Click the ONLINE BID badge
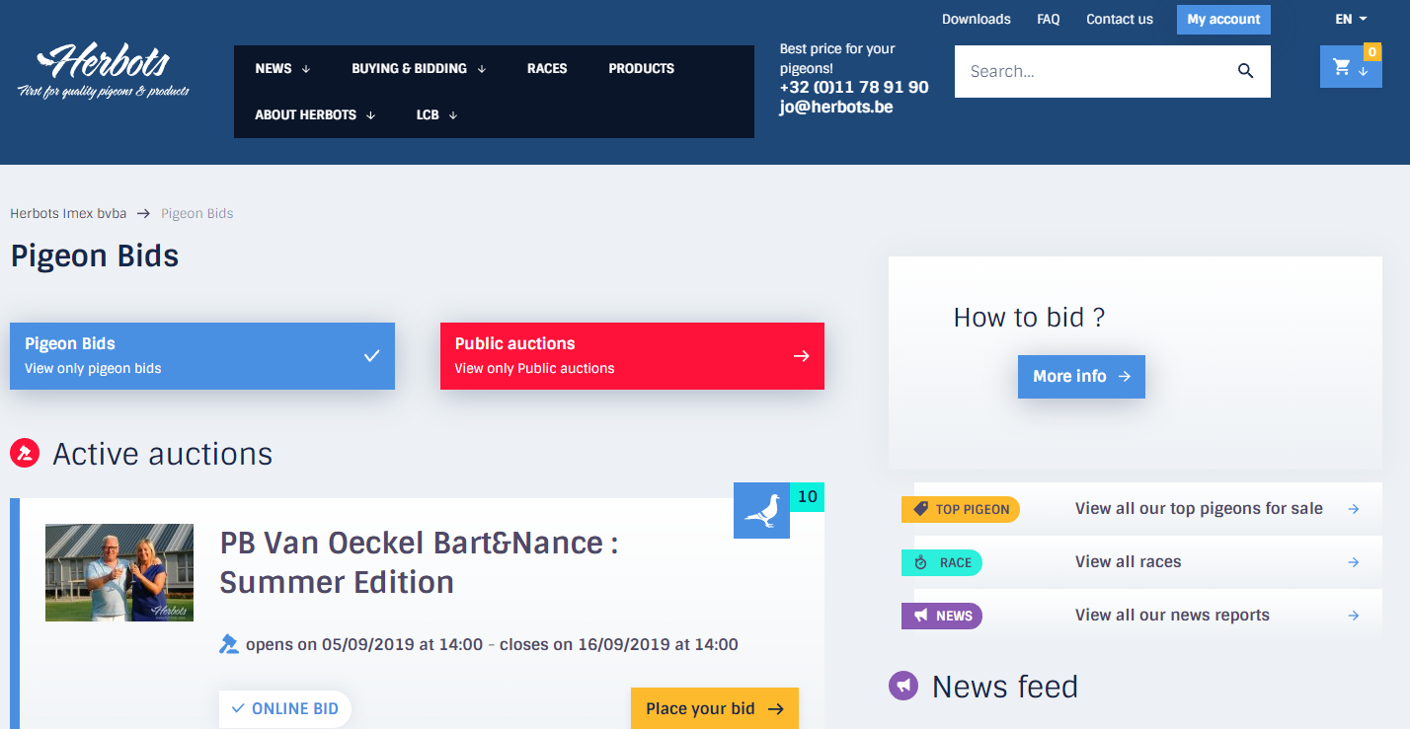Image resolution: width=1410 pixels, height=729 pixels. pos(284,708)
